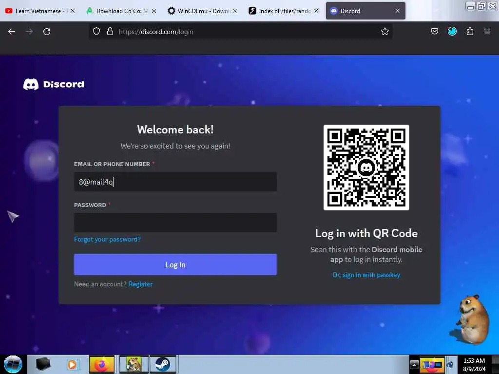Image resolution: width=499 pixels, height=374 pixels.
Task: Click the browser forward arrow
Action: tap(29, 32)
